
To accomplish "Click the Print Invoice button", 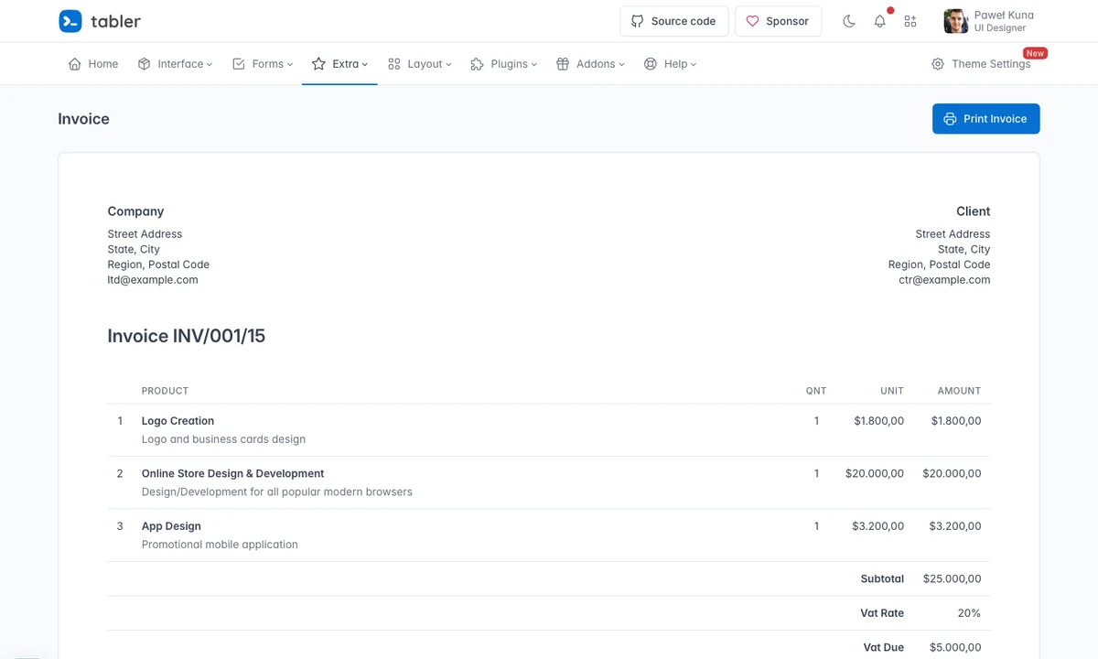I will pyautogui.click(x=985, y=119).
